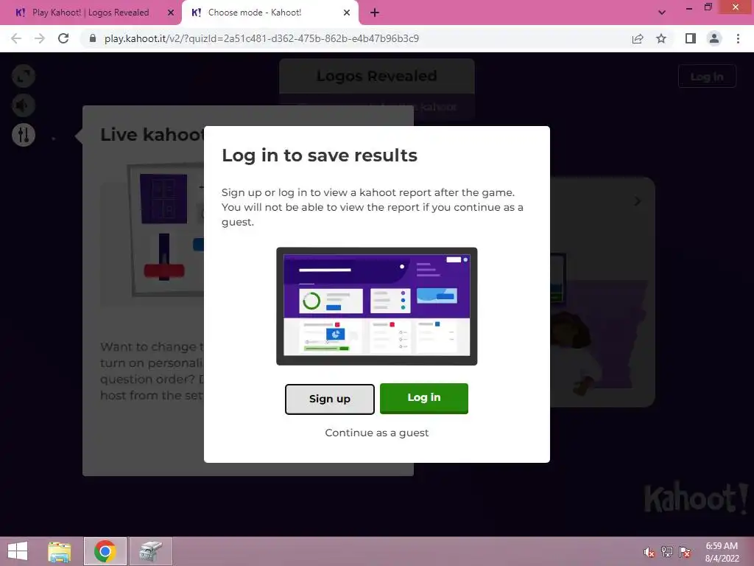Select Logos Revealed title header
The width and height of the screenshot is (754, 566).
(377, 76)
